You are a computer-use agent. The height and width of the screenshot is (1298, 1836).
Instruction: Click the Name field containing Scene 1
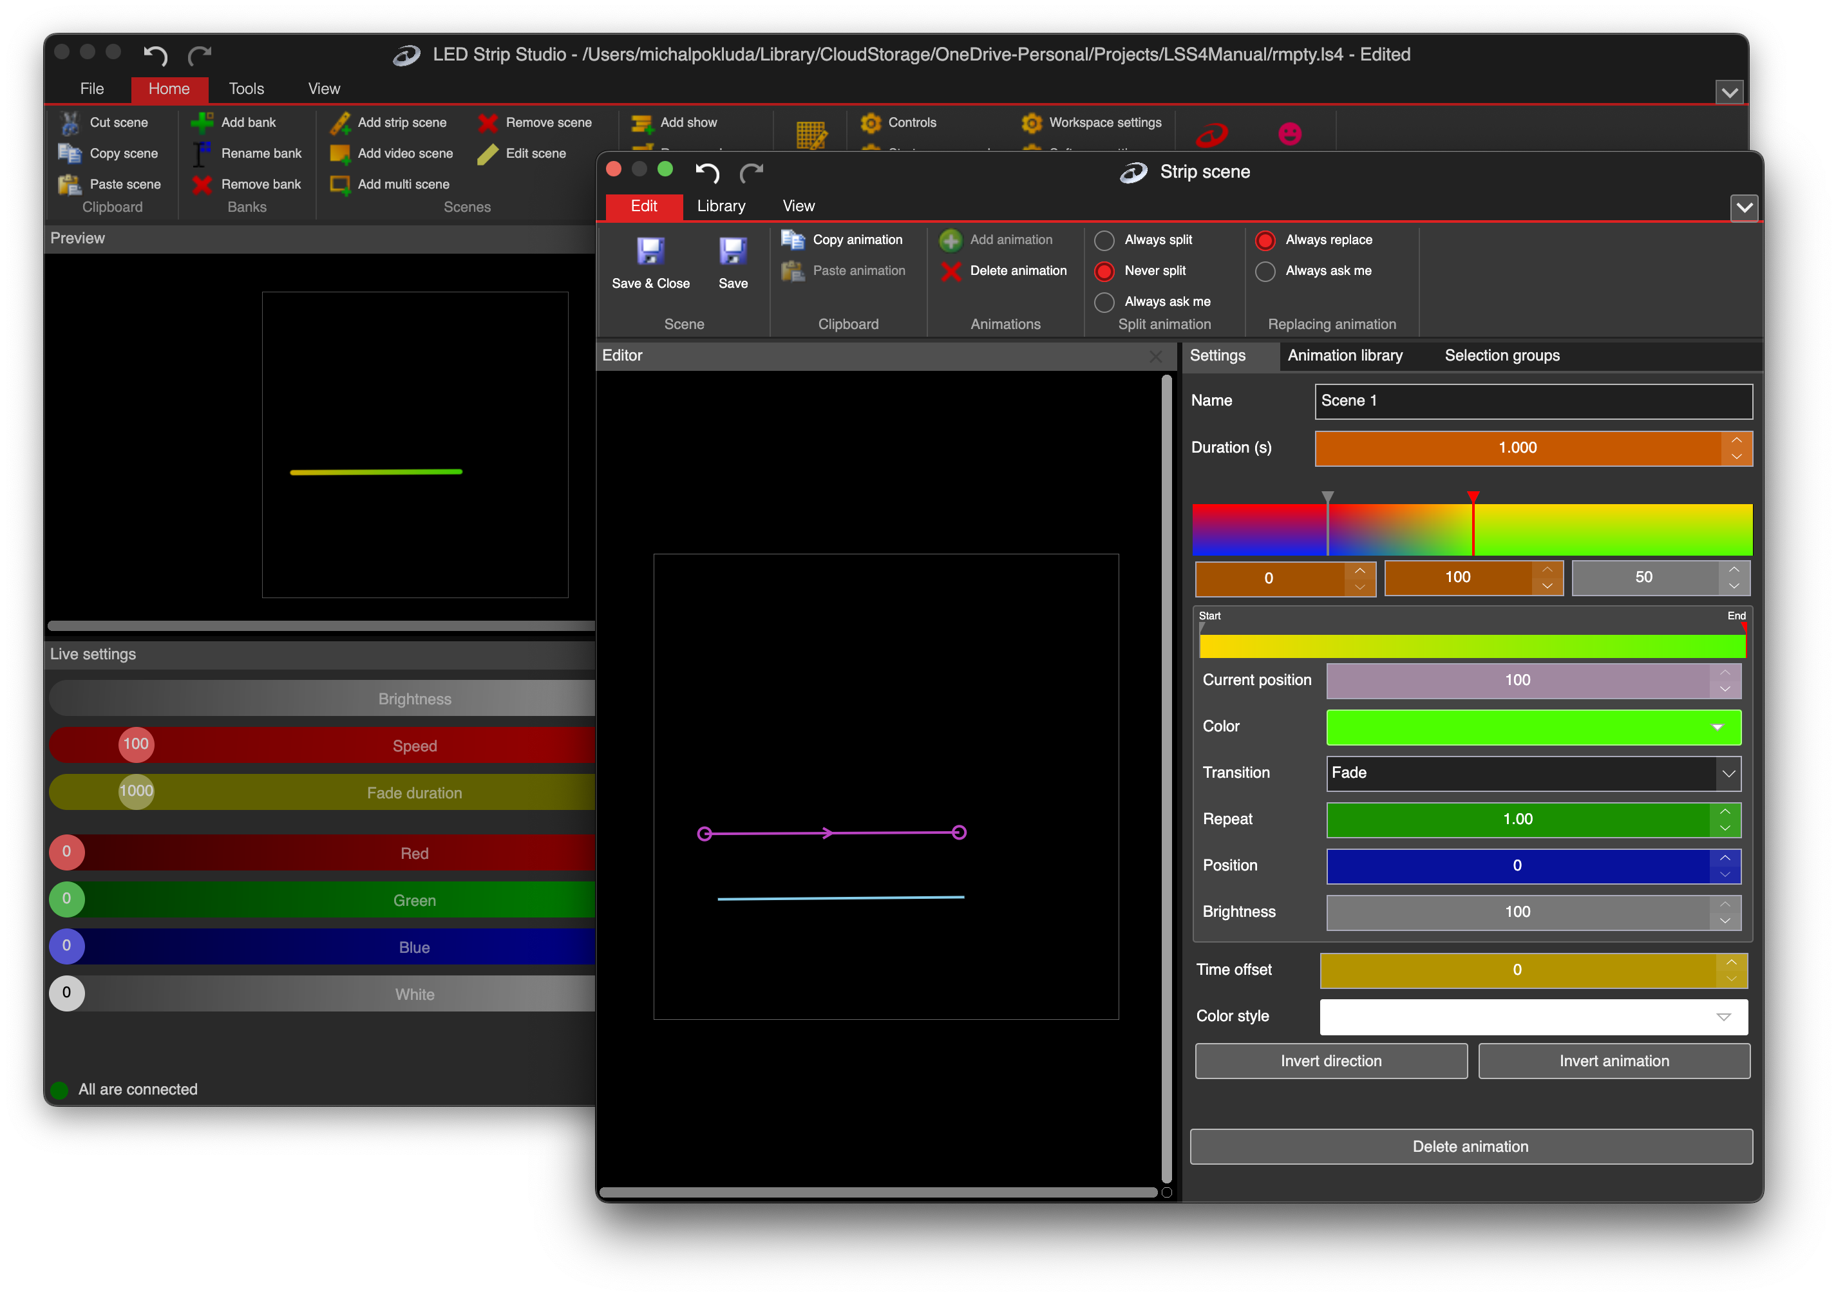tap(1533, 401)
